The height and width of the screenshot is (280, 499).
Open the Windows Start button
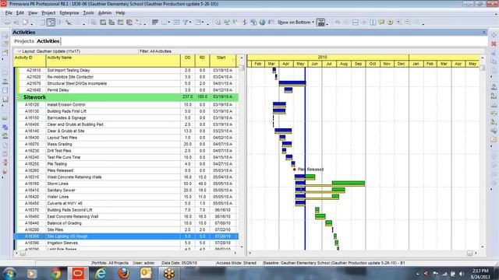(10, 273)
